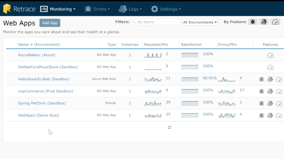284x159 pixels.
Task: Toggle the APM gauge feature filter
Action: pos(275,22)
